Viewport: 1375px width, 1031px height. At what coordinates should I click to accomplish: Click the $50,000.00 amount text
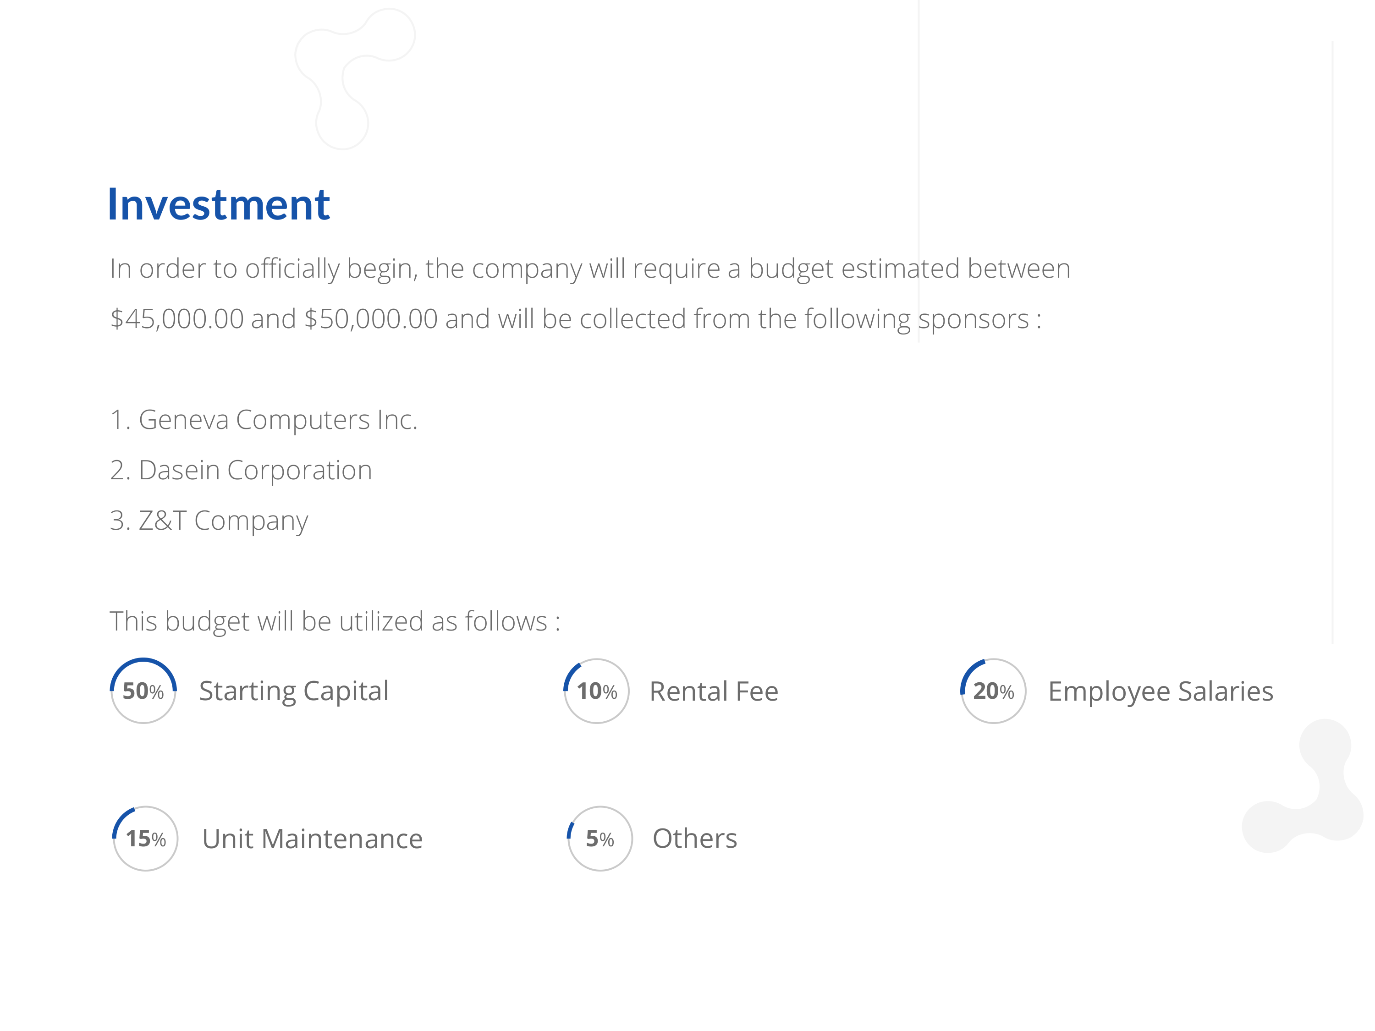coord(371,319)
